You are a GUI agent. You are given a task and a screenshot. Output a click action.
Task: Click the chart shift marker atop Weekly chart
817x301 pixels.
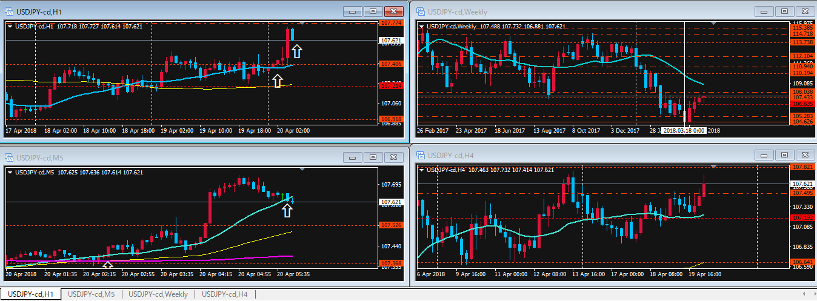tap(713, 24)
